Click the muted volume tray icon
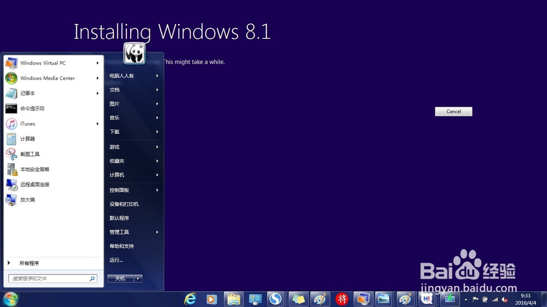Viewport: 547px width, 307px height. tap(504, 299)
